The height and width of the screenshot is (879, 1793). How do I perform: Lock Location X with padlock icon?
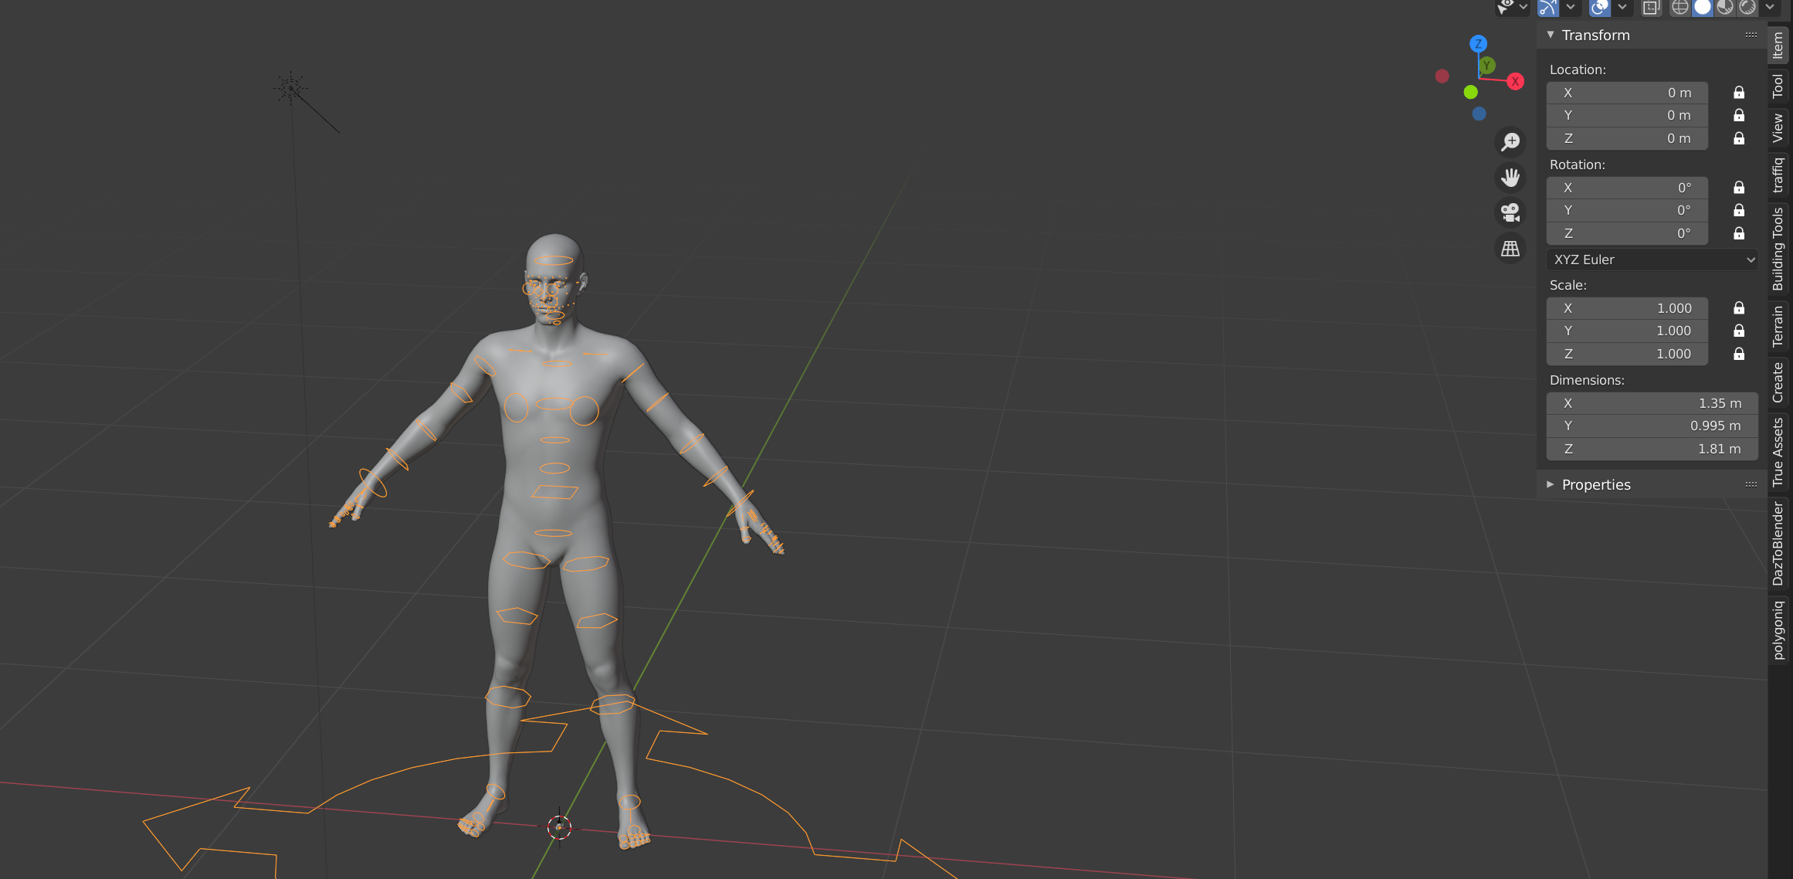[x=1739, y=93]
